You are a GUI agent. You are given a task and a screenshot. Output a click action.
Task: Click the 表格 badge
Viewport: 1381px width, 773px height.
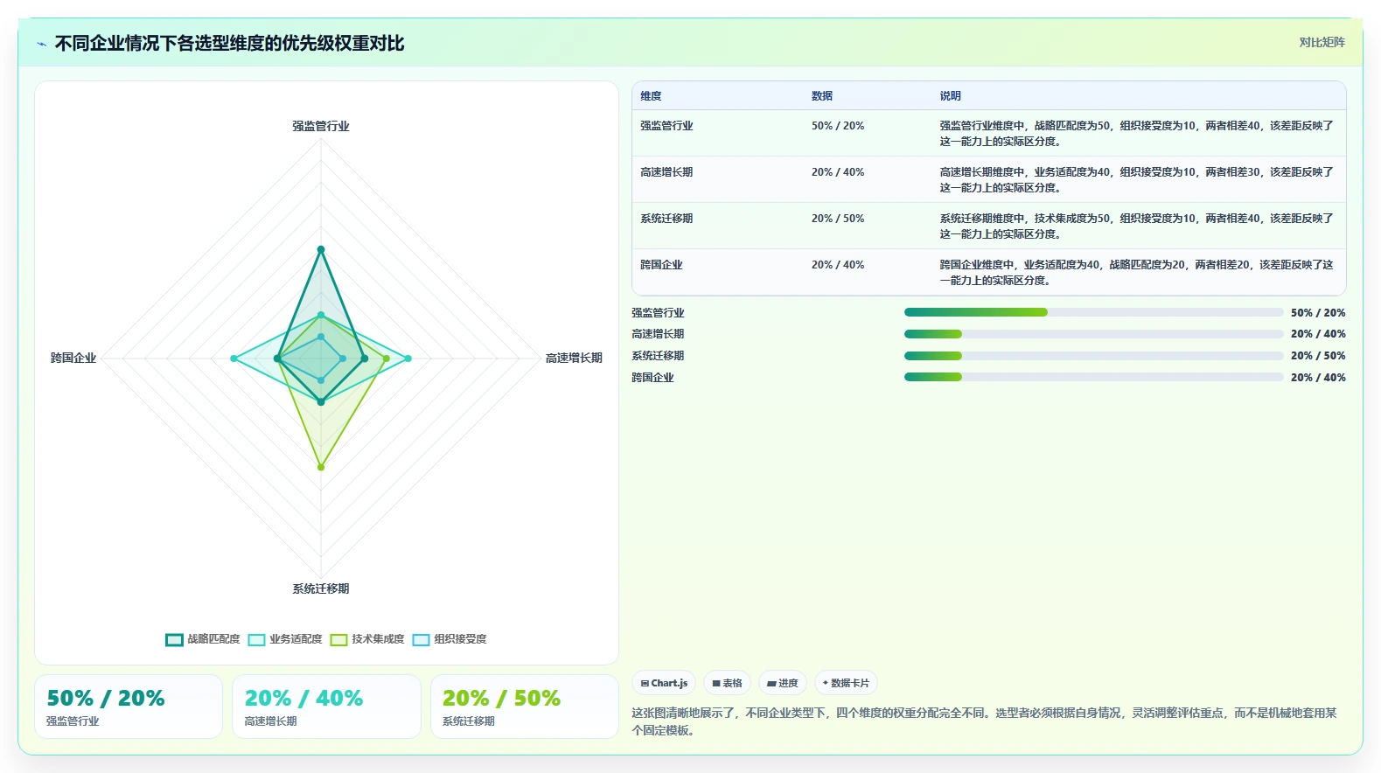click(x=727, y=683)
